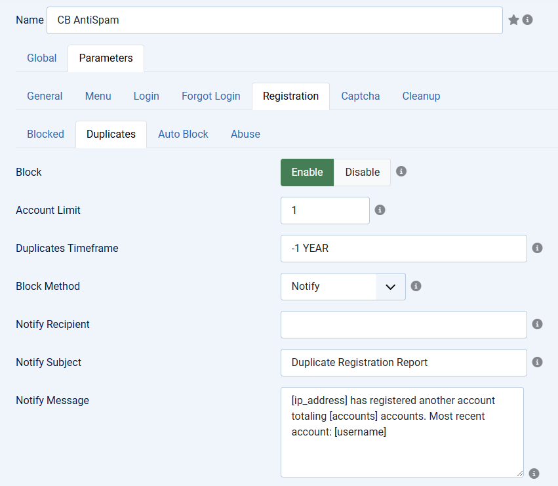Click the Account Limit input box
Image resolution: width=558 pixels, height=486 pixels.
pyautogui.click(x=325, y=211)
